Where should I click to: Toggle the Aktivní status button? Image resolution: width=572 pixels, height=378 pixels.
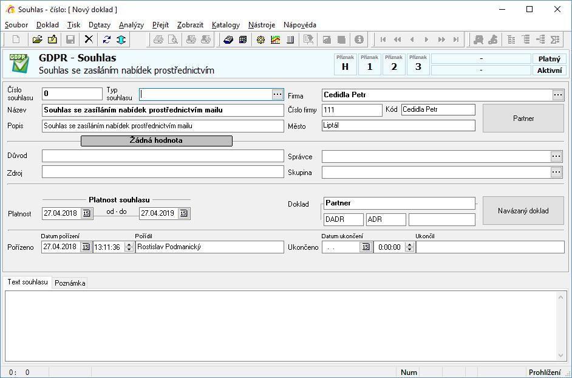550,70
